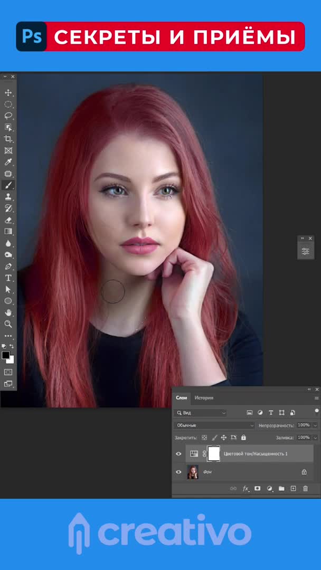The width and height of the screenshot is (321, 570).
Task: Hide the Цветовой тон/Насыщенность 1 layer
Action: pyautogui.click(x=178, y=454)
